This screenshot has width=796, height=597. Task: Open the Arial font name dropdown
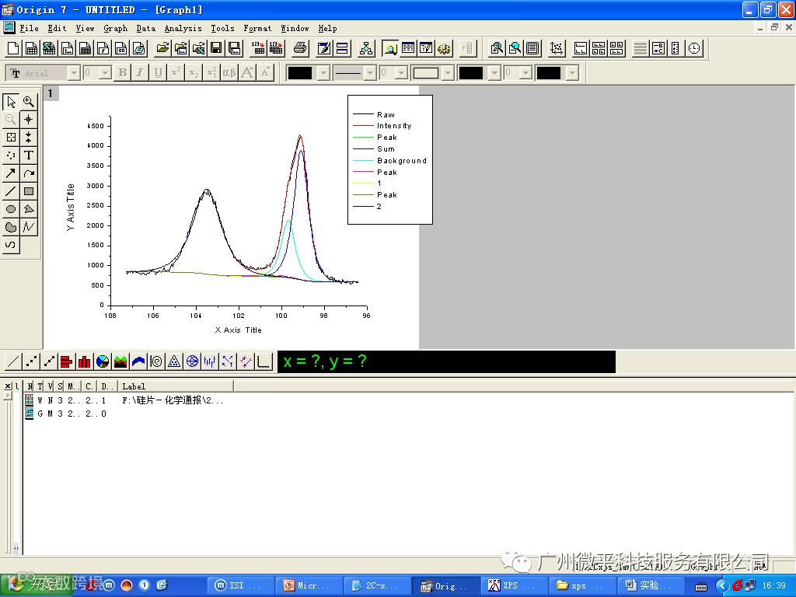pyautogui.click(x=74, y=73)
